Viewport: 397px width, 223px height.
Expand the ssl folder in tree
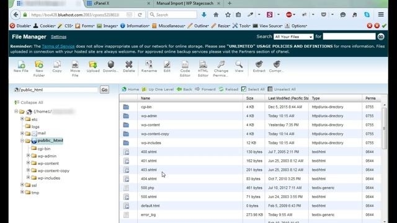[x=22, y=185]
